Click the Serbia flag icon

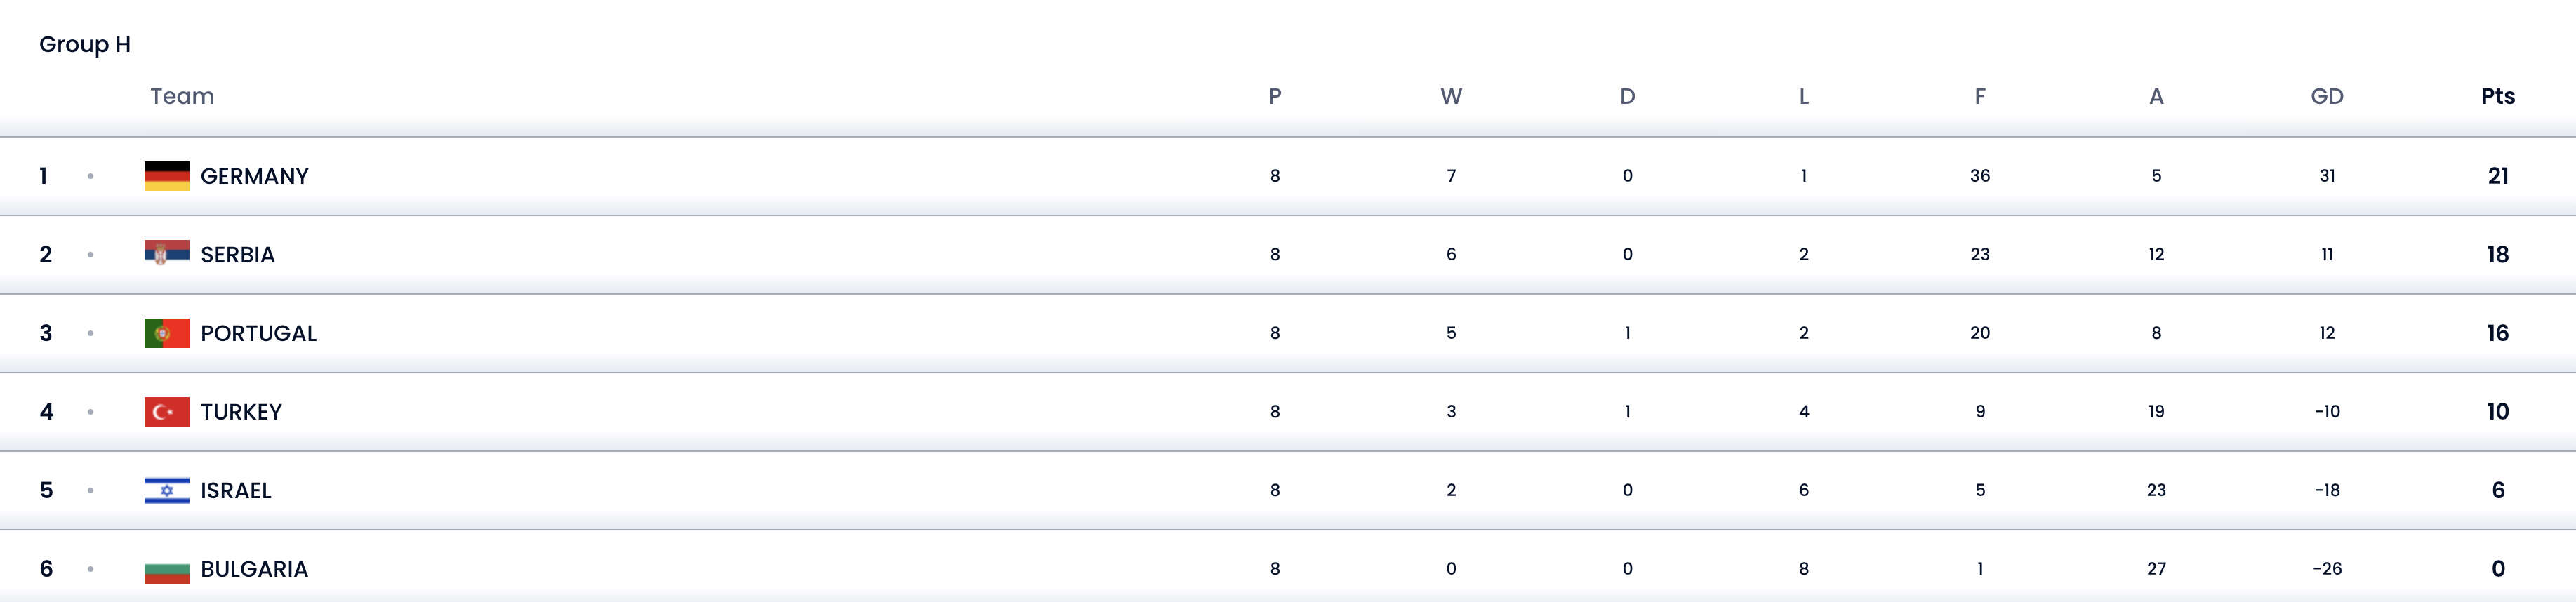[x=167, y=254]
